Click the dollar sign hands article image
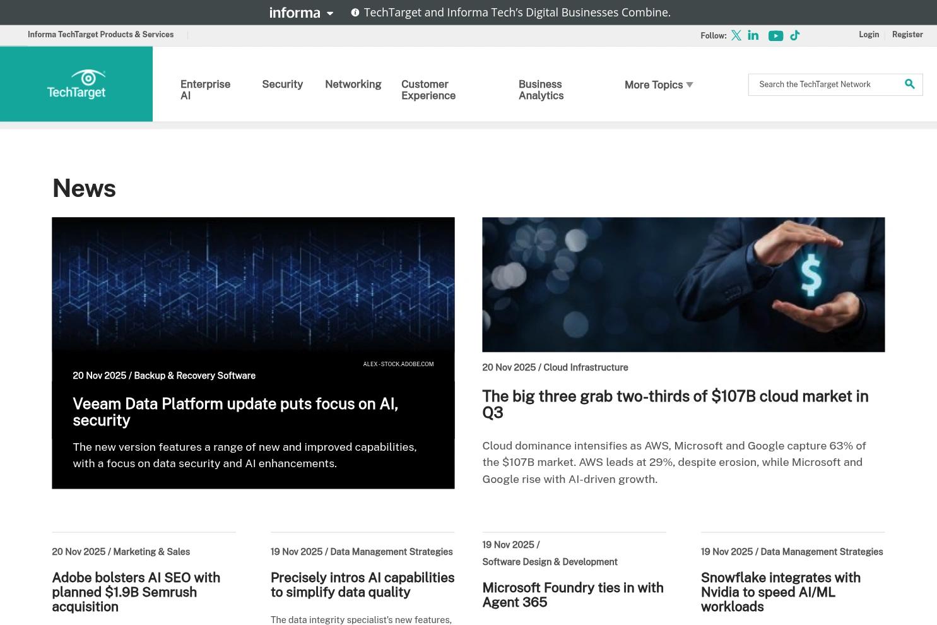This screenshot has width=937, height=625. pyautogui.click(x=683, y=285)
